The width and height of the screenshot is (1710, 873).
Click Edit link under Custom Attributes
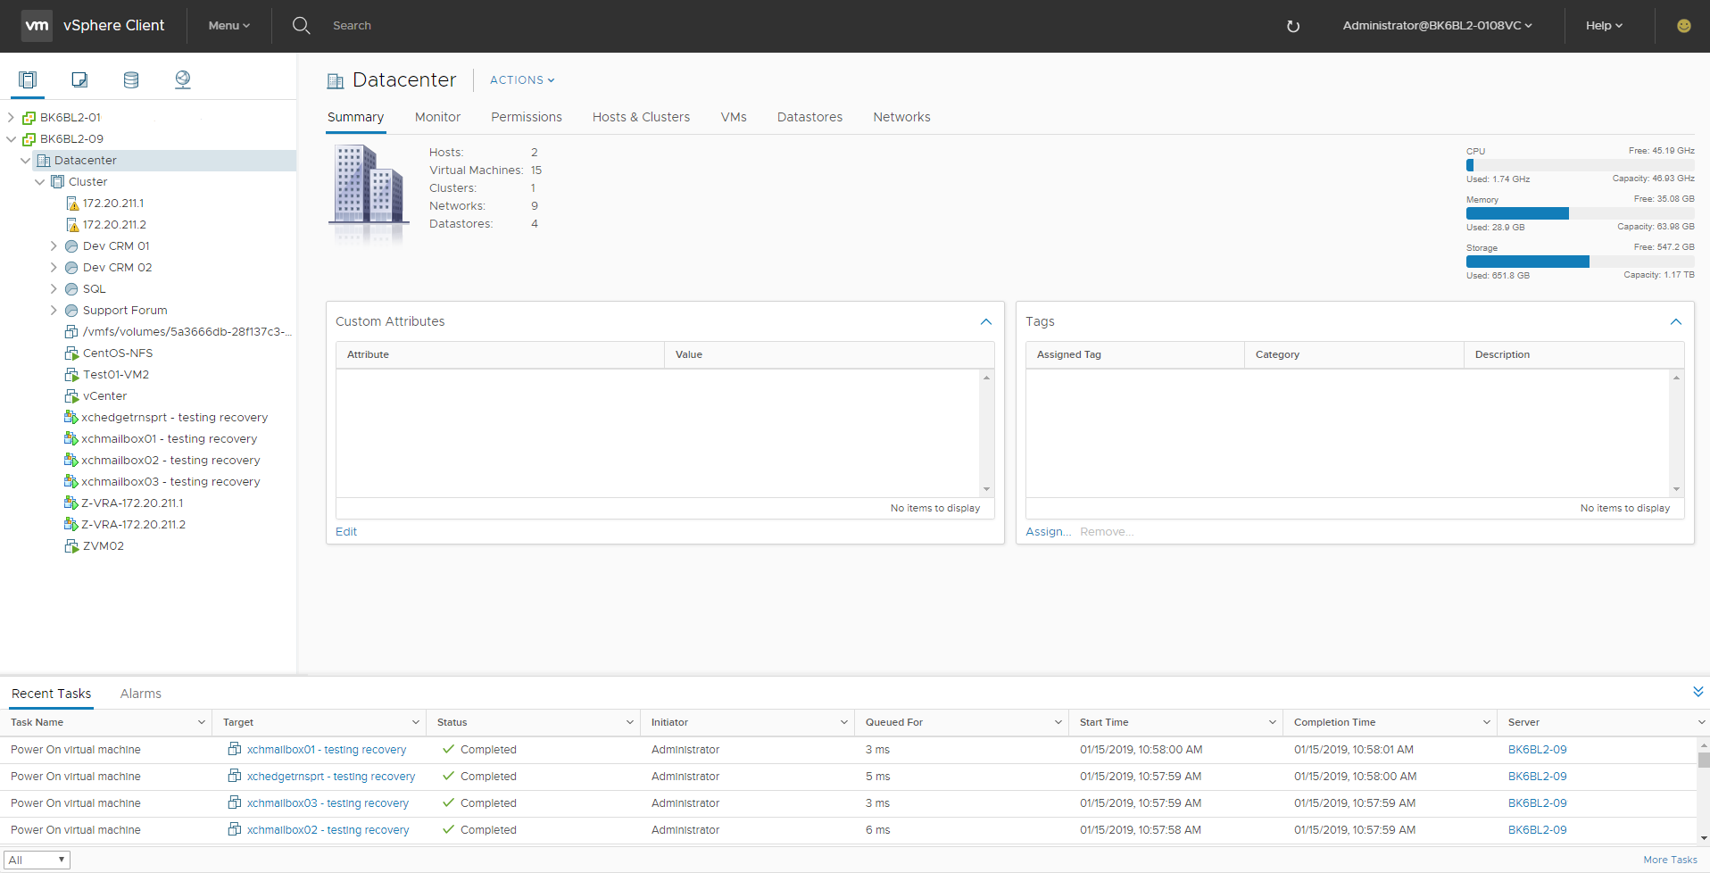(346, 532)
